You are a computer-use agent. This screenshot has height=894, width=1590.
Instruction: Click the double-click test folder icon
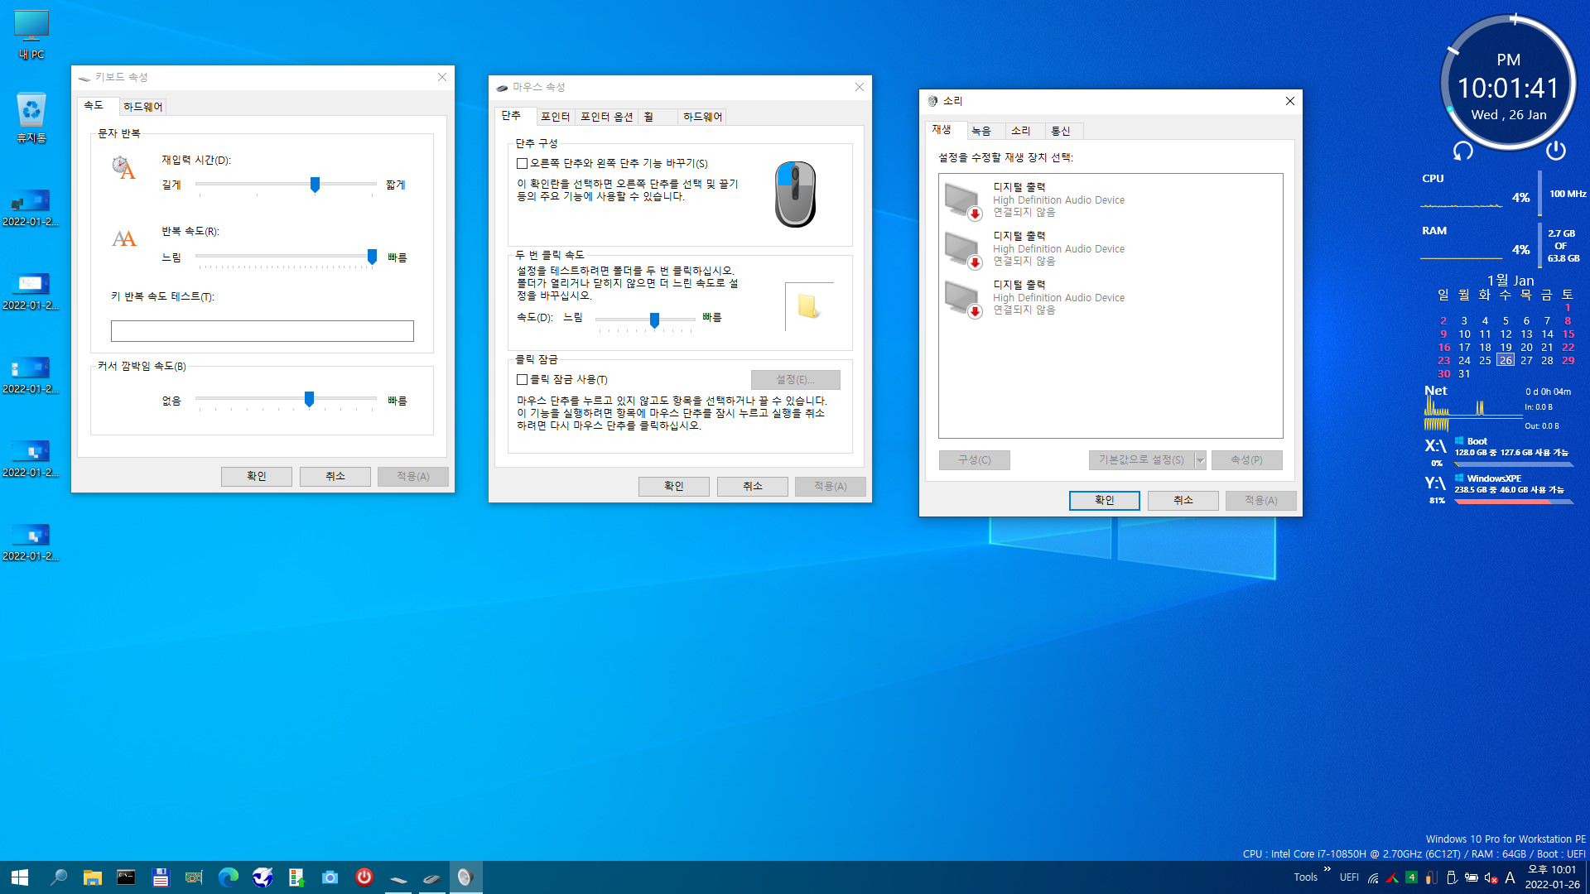tap(809, 306)
